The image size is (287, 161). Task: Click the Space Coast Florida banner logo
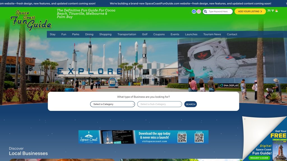pos(89,137)
